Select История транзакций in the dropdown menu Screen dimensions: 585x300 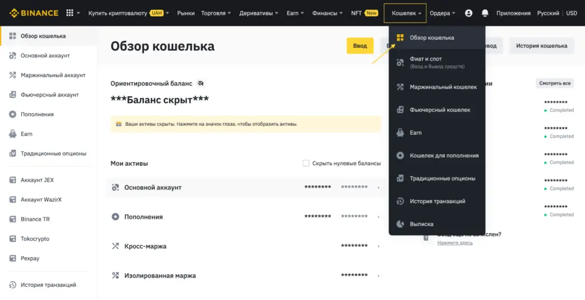437,201
